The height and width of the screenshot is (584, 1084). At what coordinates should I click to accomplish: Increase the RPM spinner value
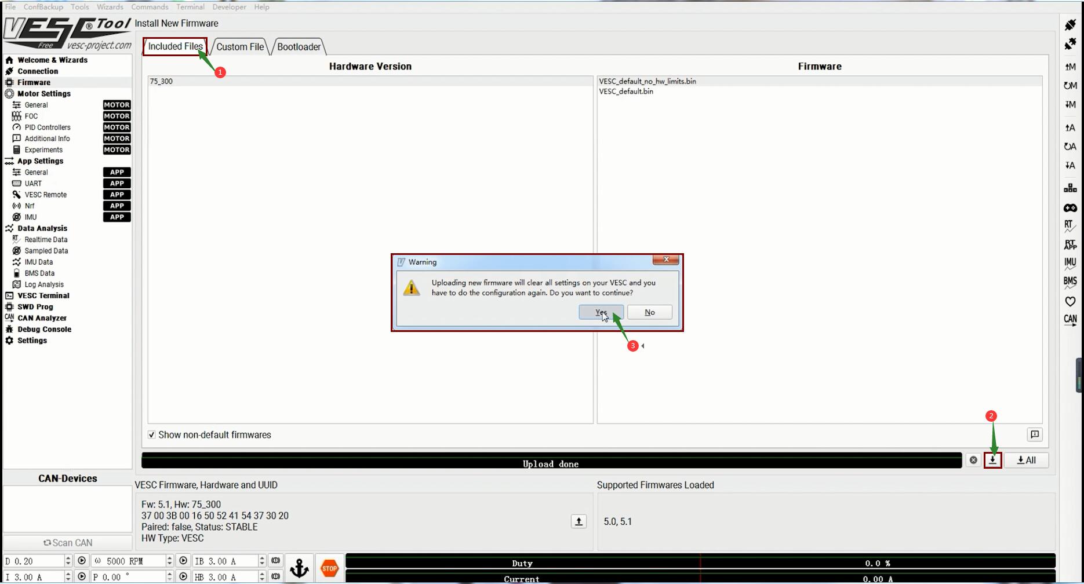(x=169, y=558)
